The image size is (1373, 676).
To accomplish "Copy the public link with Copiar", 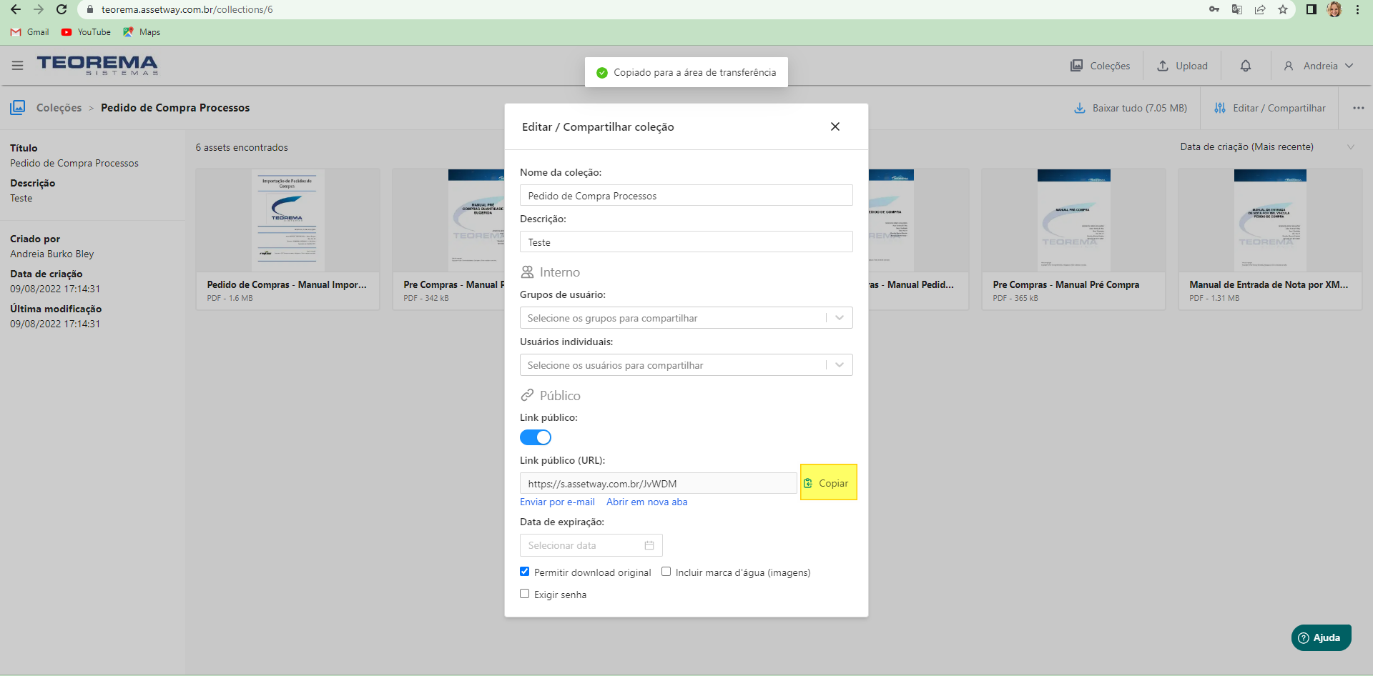I will (x=828, y=483).
